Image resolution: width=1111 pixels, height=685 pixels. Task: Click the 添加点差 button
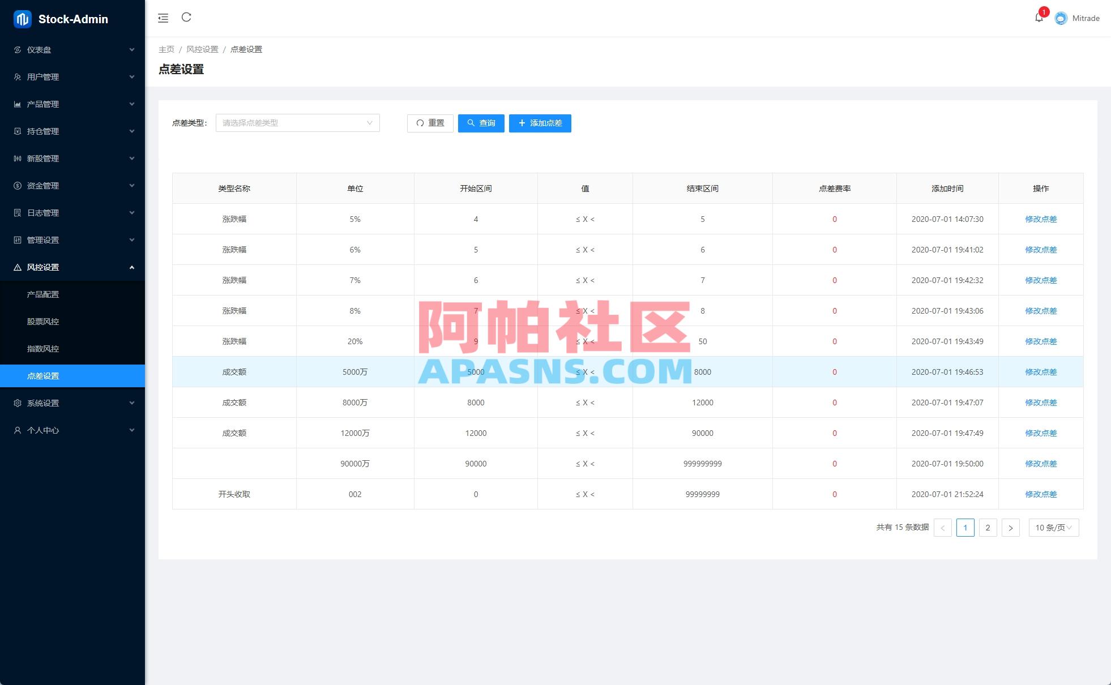(540, 123)
